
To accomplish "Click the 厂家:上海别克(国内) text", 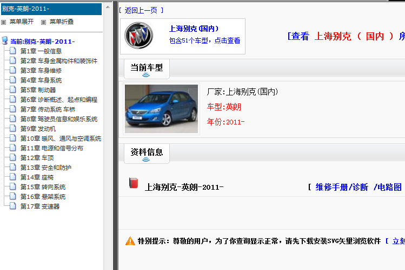I will (242, 92).
